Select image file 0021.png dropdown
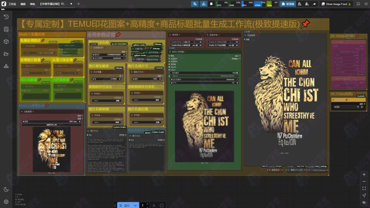The width and height of the screenshot is (370, 208). click(52, 121)
